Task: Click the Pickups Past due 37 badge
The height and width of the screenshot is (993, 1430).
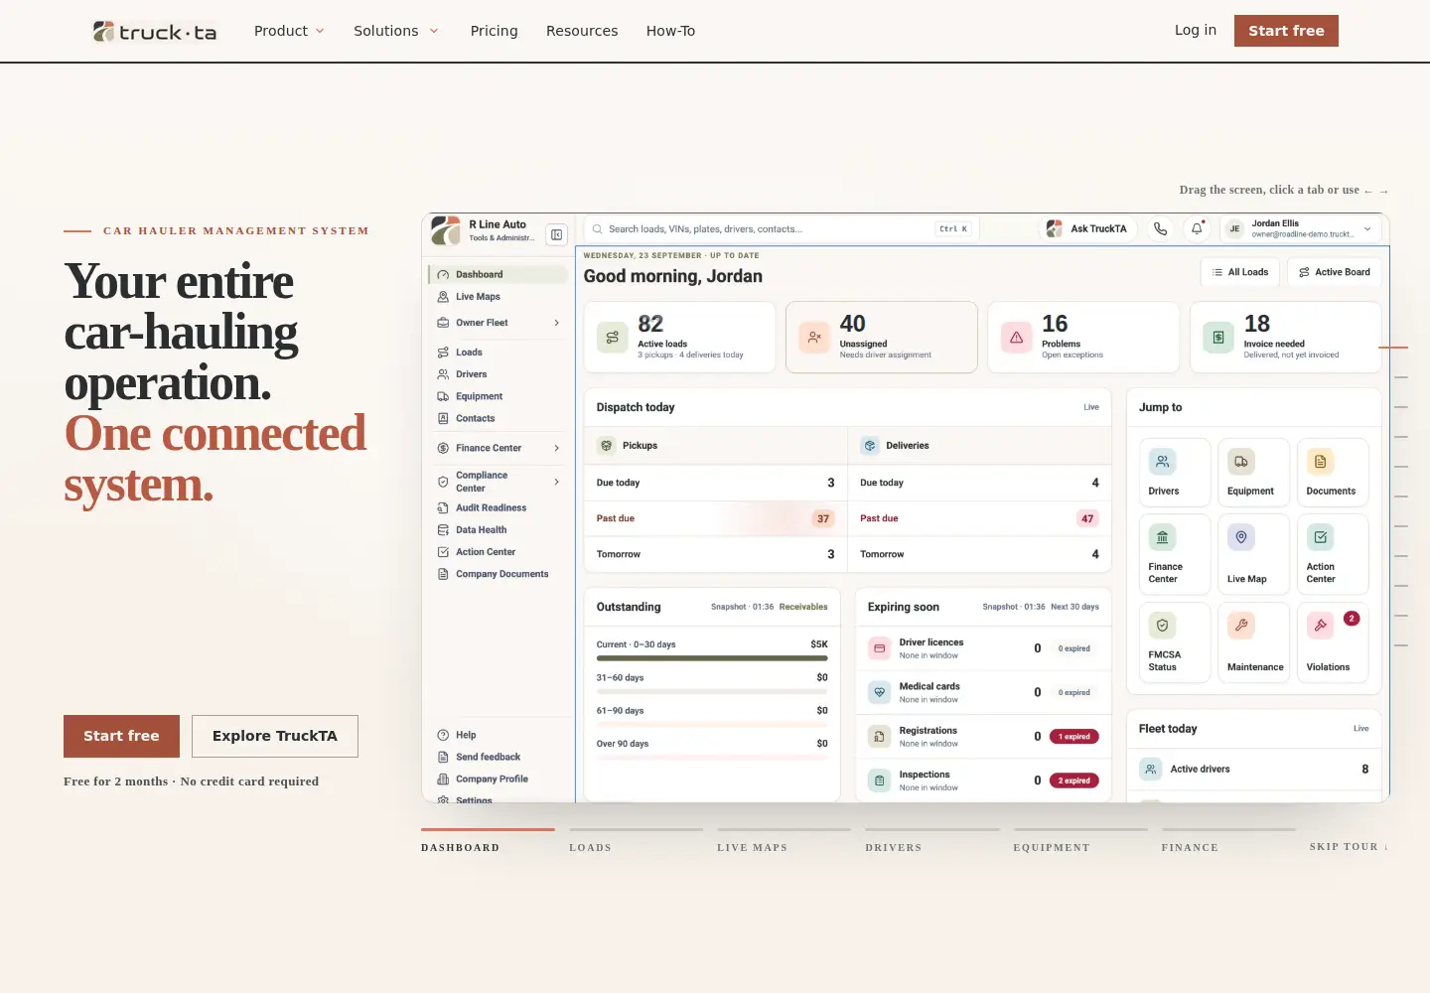Action: tap(822, 518)
